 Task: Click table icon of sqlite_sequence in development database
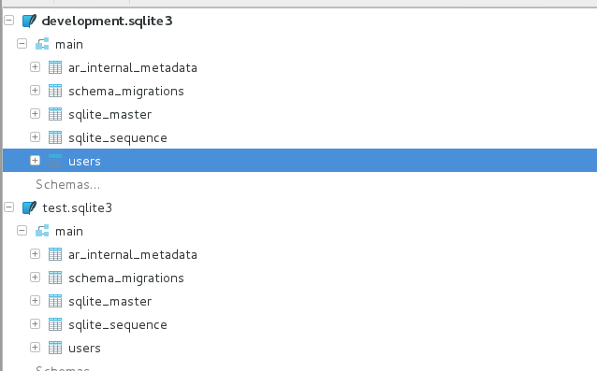click(55, 137)
